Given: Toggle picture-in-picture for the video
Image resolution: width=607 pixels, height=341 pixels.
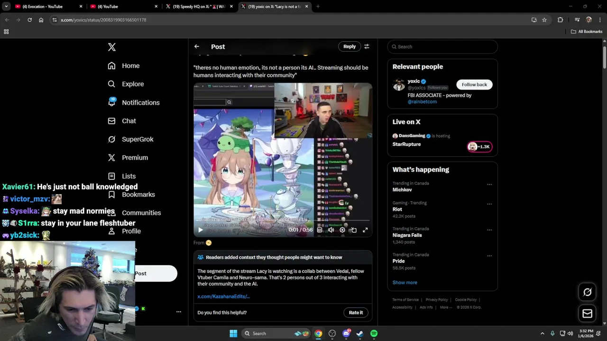Looking at the screenshot, I should (354, 230).
